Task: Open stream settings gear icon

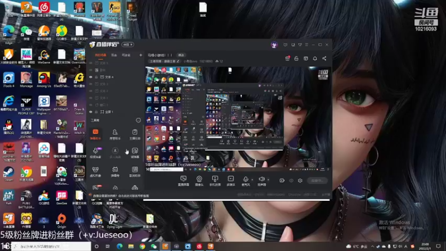Action: click(x=300, y=180)
